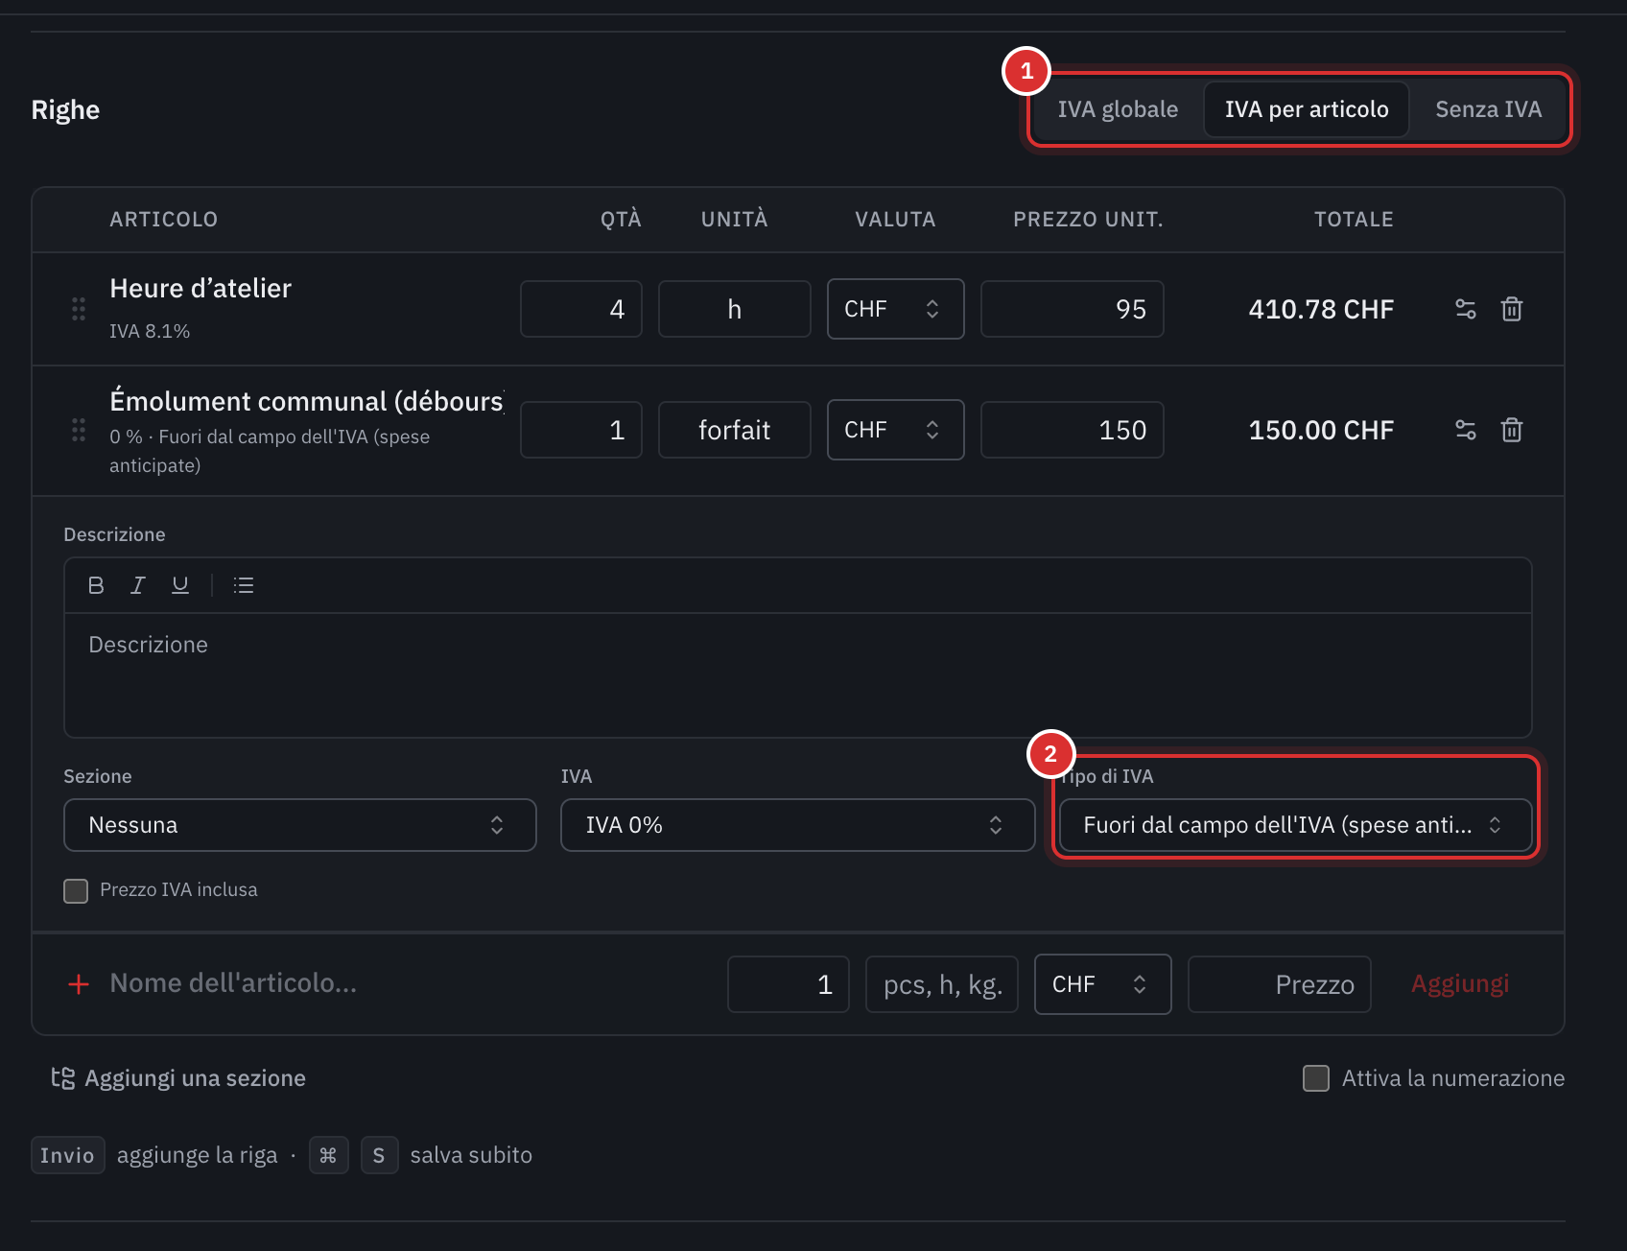The height and width of the screenshot is (1251, 1627).
Task: Toggle underline in description editor
Action: (180, 585)
